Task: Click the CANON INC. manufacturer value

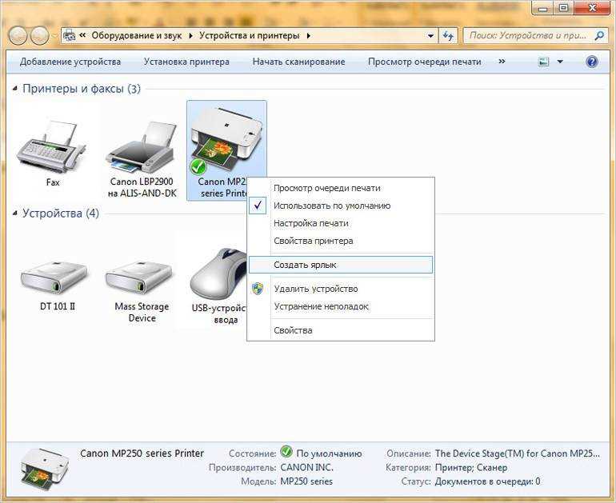Action: click(x=306, y=467)
